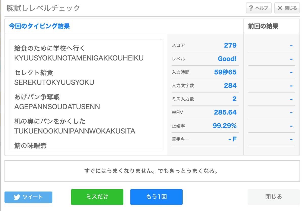
Task: Click the top 閉じる button with X
Action: [287, 8]
